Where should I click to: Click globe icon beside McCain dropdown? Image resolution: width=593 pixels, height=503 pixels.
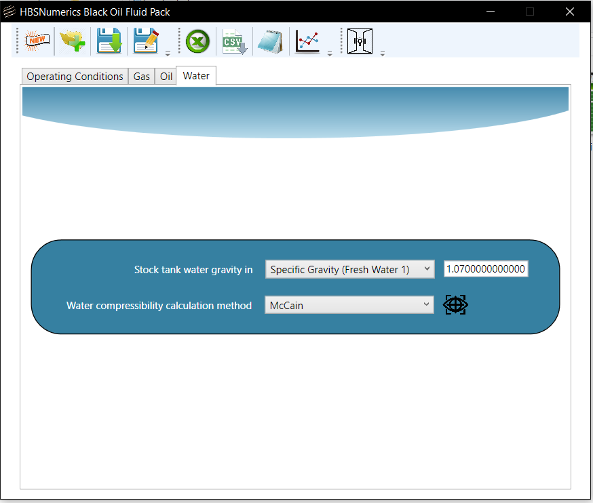[x=455, y=304]
